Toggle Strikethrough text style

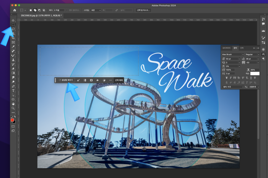point(255,78)
